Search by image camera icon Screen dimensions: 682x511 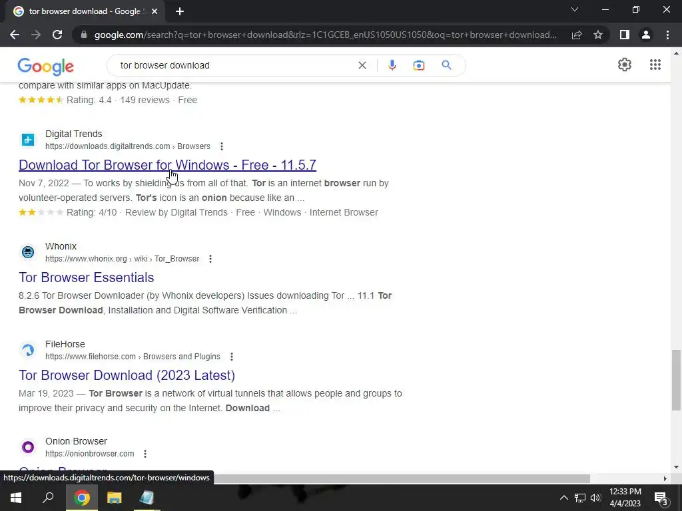[x=418, y=65]
